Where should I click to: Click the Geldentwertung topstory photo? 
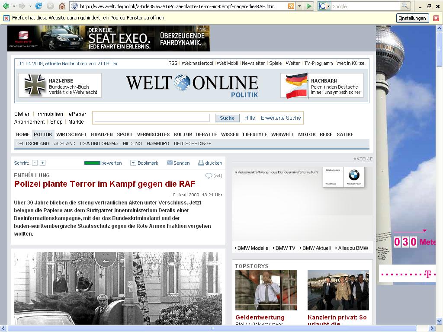(266, 290)
